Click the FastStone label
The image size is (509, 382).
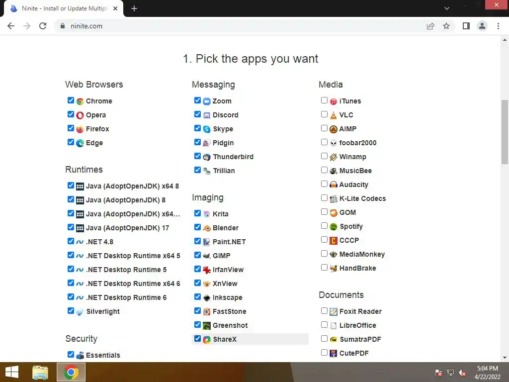coord(229,311)
